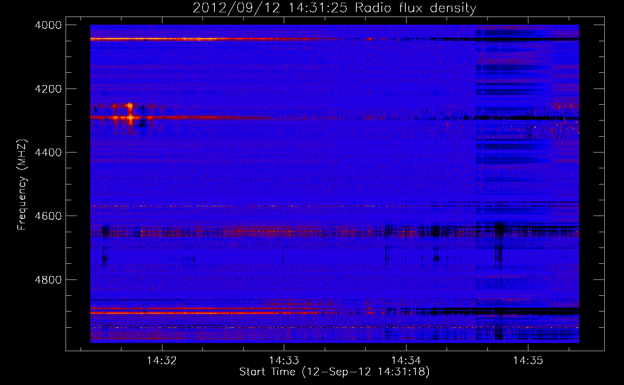The width and height of the screenshot is (624, 385).
Task: Click the 4600 frequency tick label
Action: pyautogui.click(x=48, y=216)
